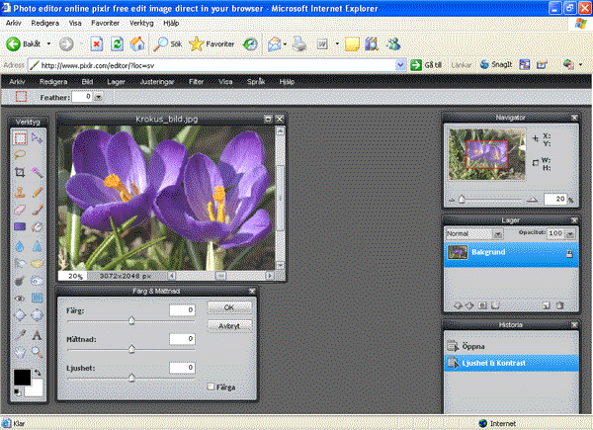
Task: Click the Mättnad slider handle
Action: (x=132, y=348)
